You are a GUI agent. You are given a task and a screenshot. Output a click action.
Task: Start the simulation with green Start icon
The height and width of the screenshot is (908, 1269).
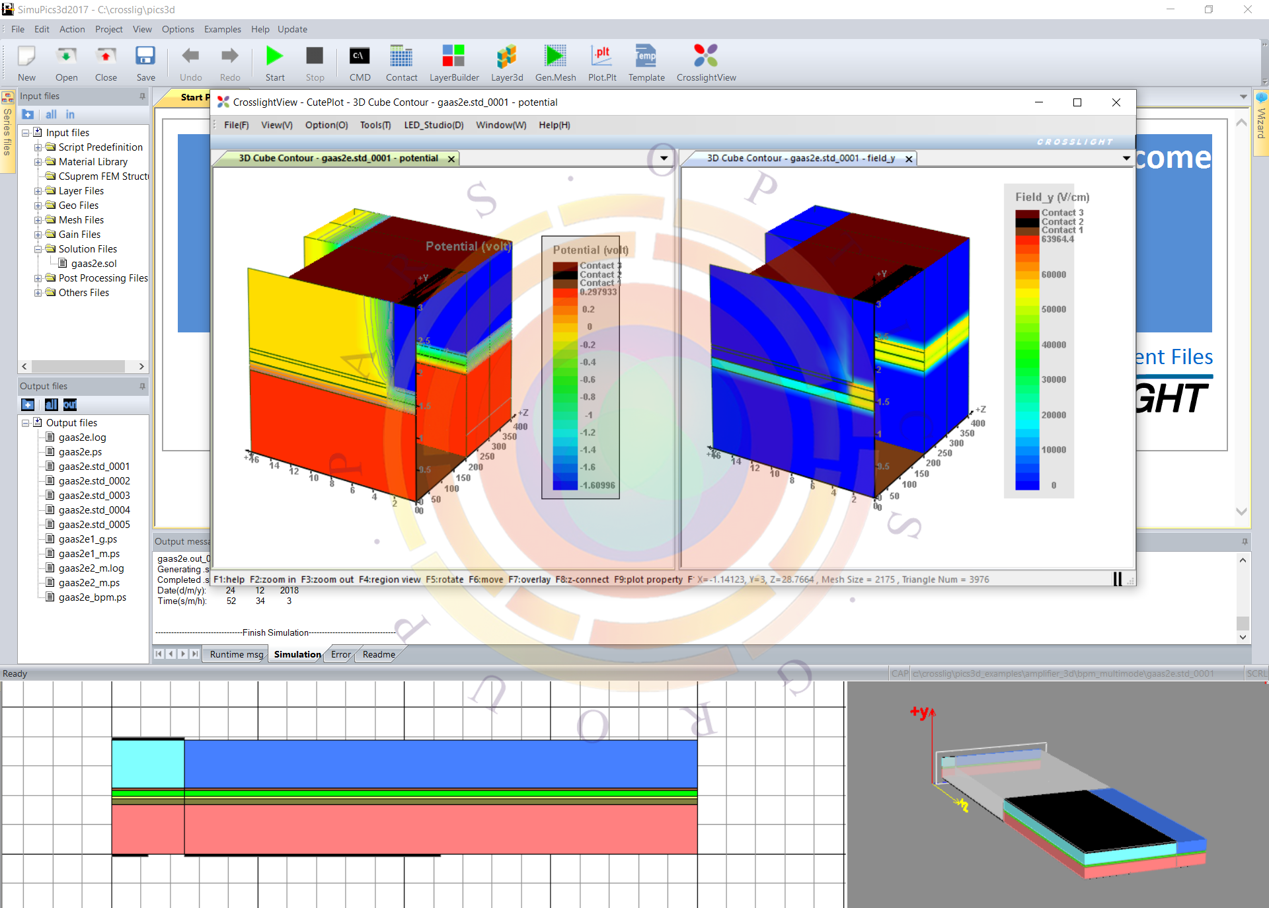coord(275,63)
